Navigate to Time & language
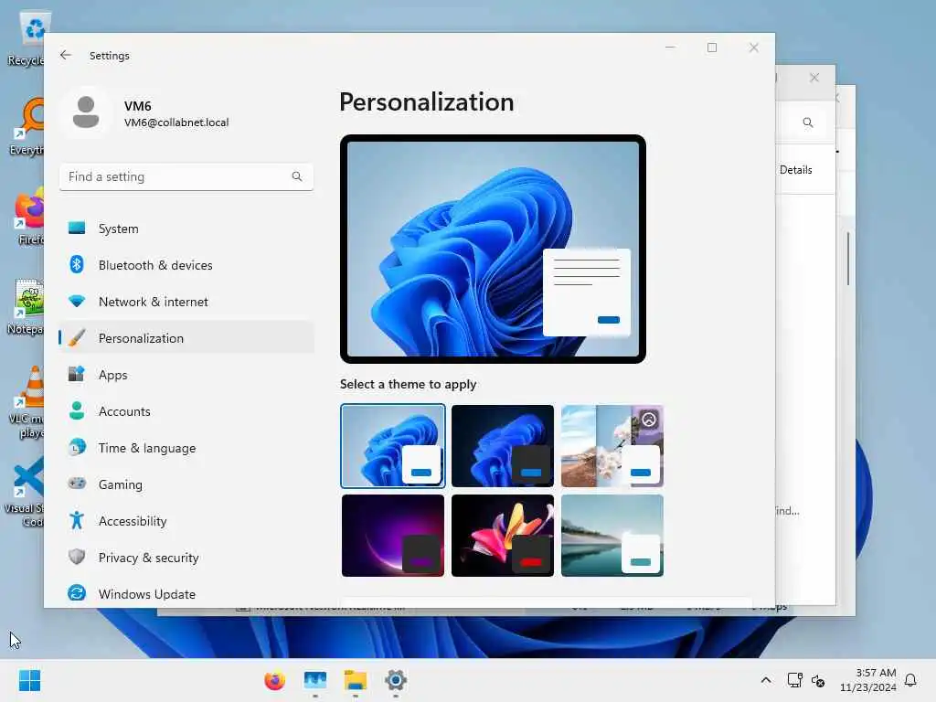 [186, 448]
